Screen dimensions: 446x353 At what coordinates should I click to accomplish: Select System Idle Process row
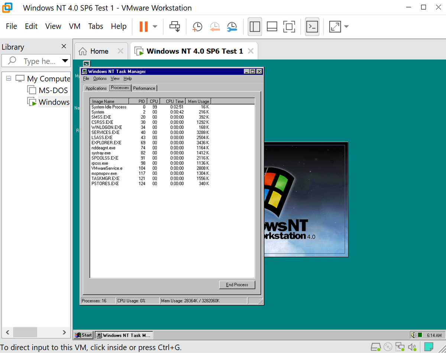(150, 107)
